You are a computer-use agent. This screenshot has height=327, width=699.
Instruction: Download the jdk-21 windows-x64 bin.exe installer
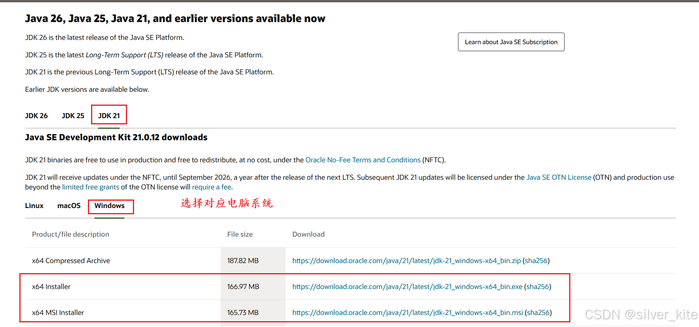coord(407,287)
